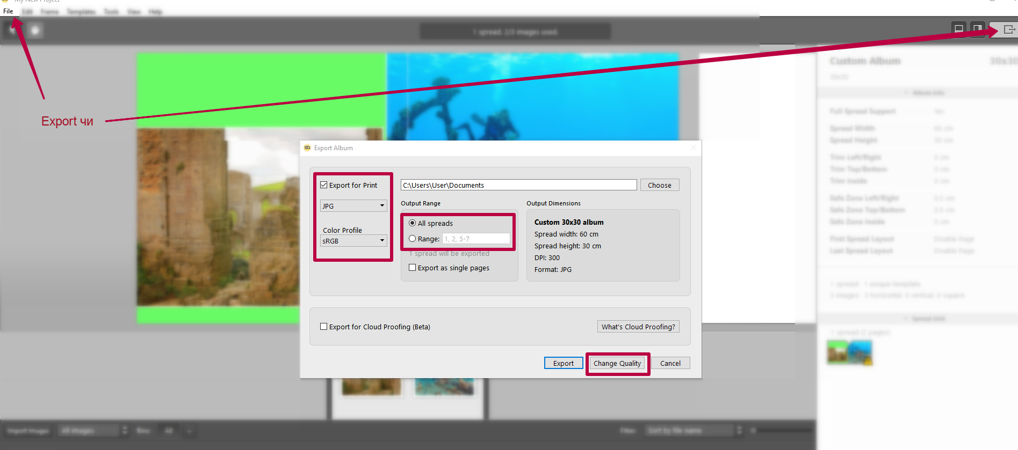Enable Export for Cloud Proofing (Beta)
1018x450 pixels.
click(324, 327)
